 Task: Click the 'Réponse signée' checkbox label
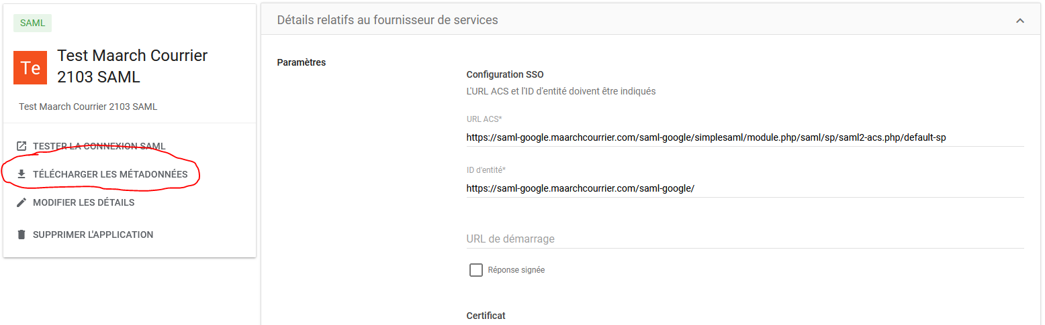pos(516,270)
